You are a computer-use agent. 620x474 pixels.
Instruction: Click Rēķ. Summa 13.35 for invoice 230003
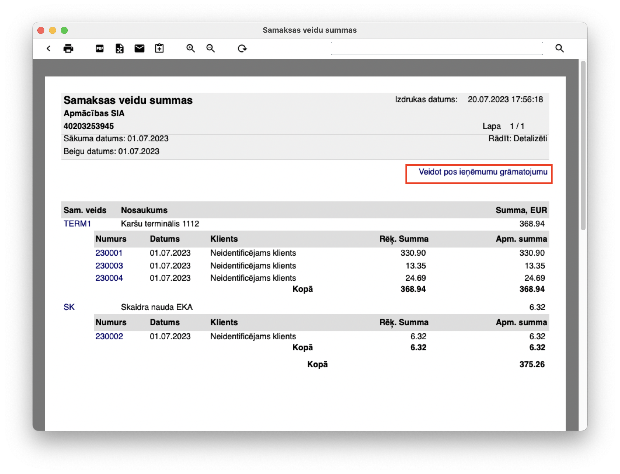point(416,266)
